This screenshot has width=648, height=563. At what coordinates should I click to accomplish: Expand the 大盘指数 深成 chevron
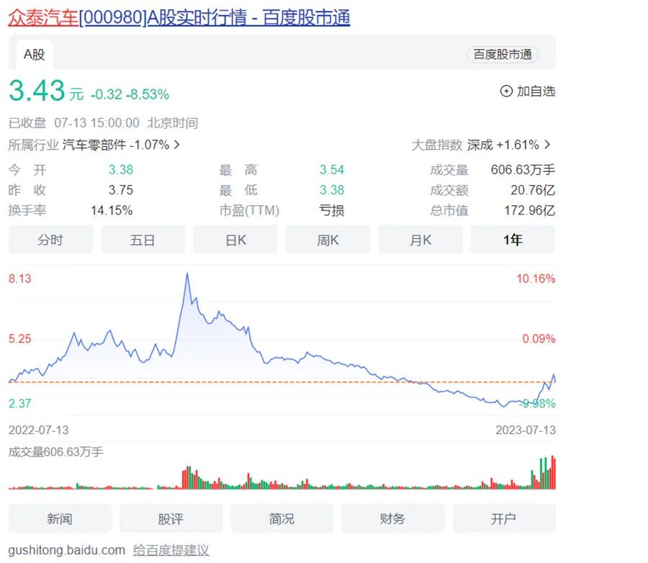547,145
